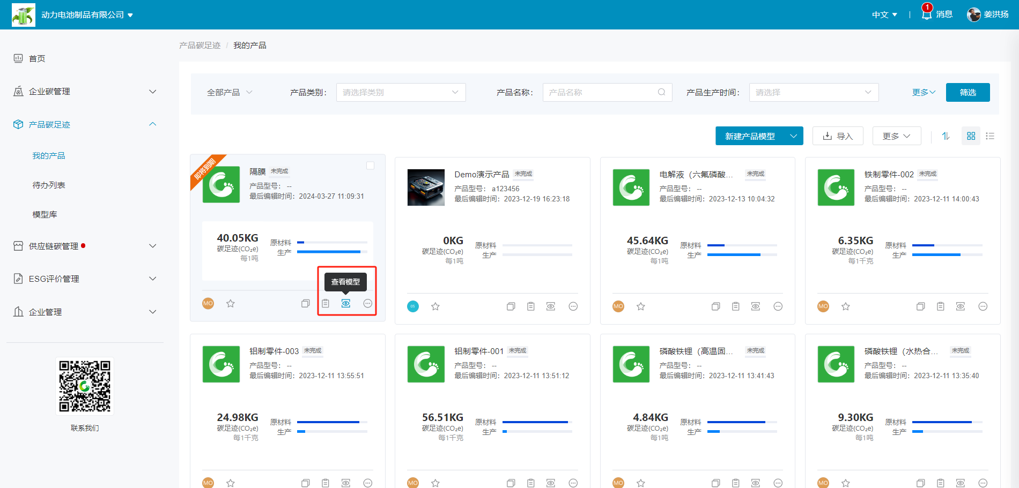The width and height of the screenshot is (1019, 488).
Task: Tick the checkbox on 隔膜 product card
Action: coord(370,166)
